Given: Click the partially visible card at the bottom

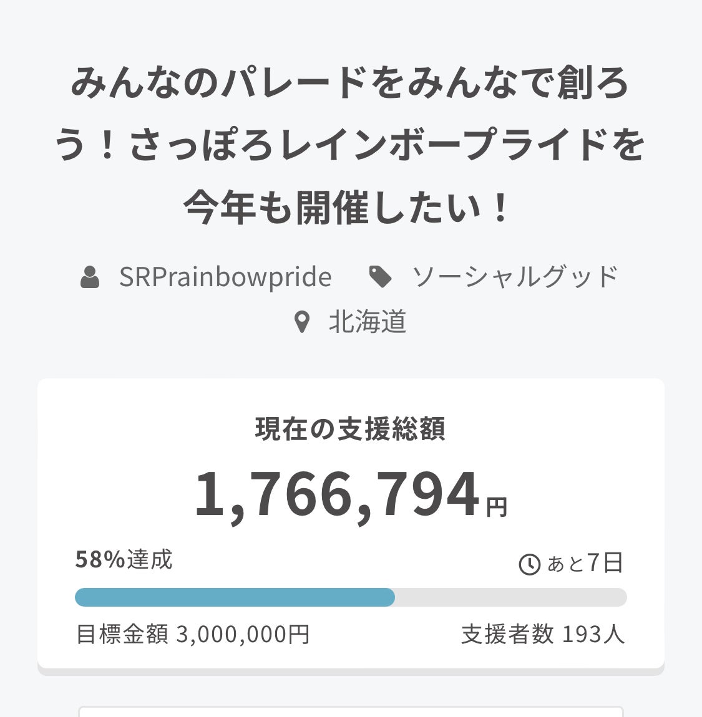Looking at the screenshot, I should 350,711.
